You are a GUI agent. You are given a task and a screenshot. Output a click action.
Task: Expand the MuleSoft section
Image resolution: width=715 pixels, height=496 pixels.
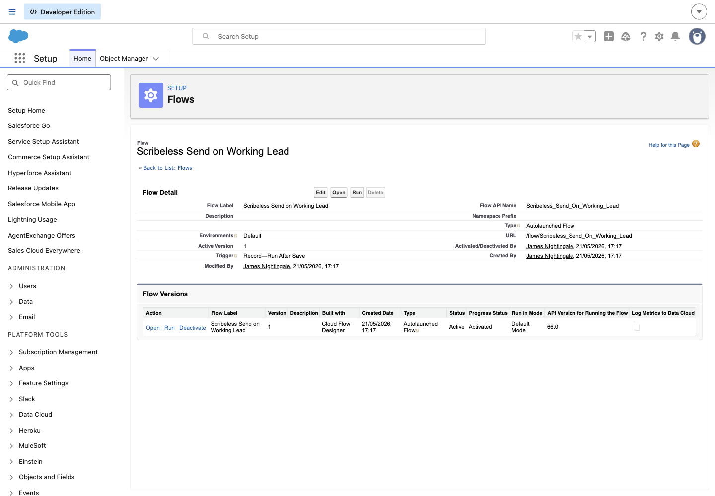click(11, 446)
